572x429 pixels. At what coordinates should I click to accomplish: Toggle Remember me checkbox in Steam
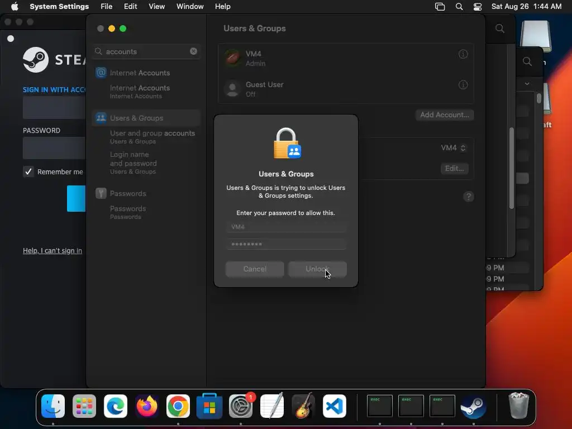28,171
